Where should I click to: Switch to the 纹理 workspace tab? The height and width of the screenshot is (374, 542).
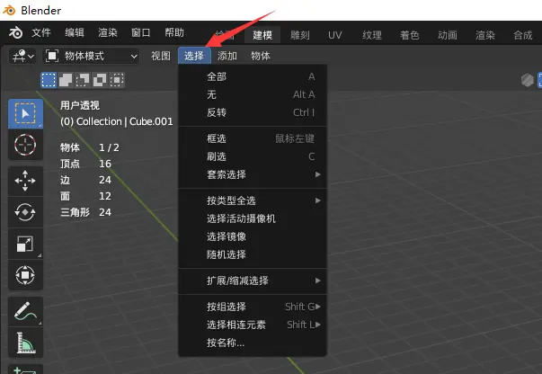click(x=372, y=35)
